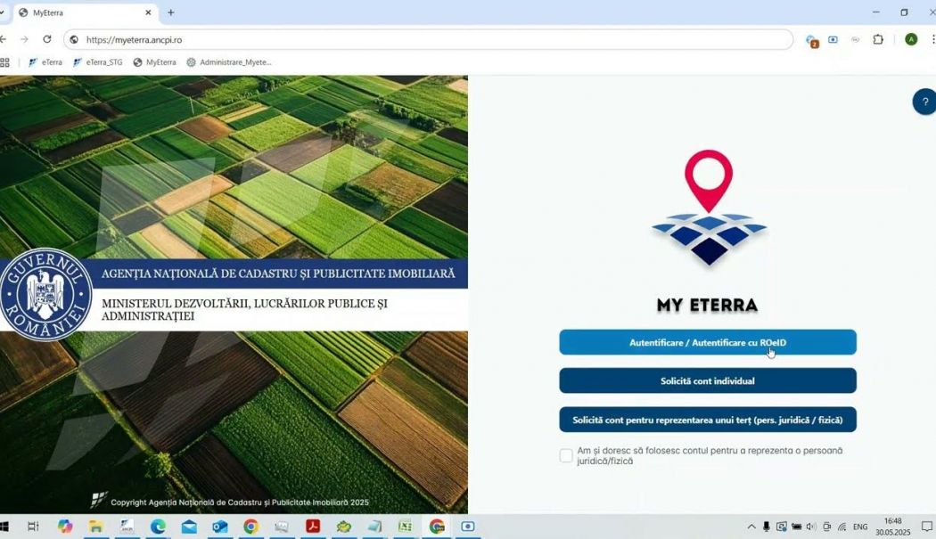Click the greyed-out extension icon beside Extensions
The height and width of the screenshot is (539, 936).
click(856, 39)
